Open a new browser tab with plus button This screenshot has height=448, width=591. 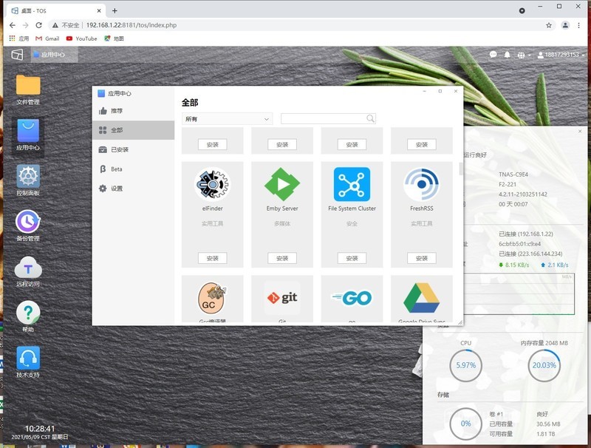point(115,11)
